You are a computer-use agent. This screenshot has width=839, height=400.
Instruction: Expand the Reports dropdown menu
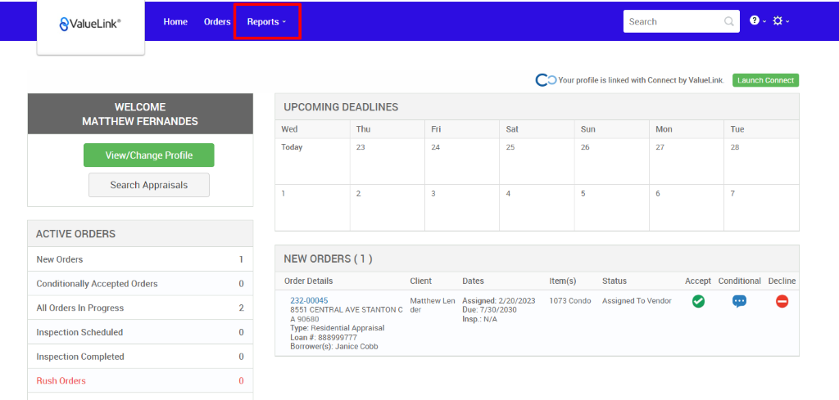[266, 22]
